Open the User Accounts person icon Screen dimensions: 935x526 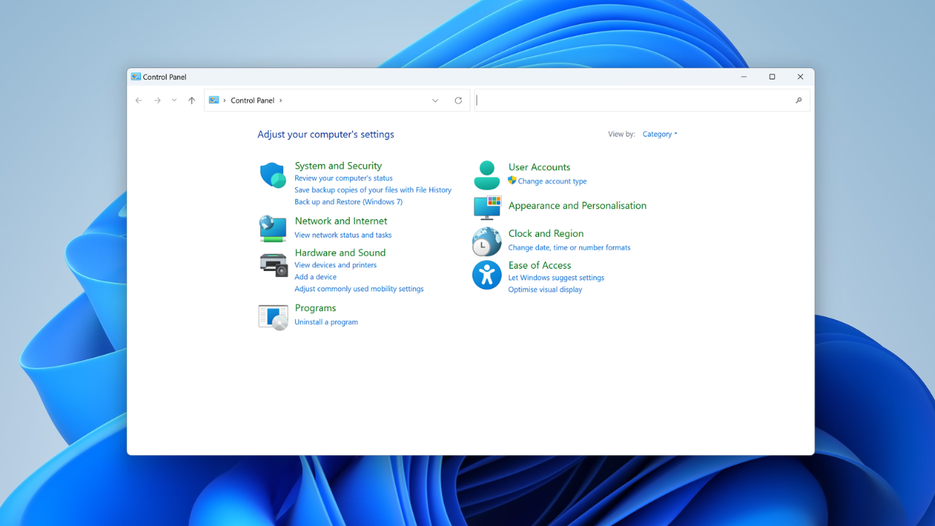[x=486, y=175]
